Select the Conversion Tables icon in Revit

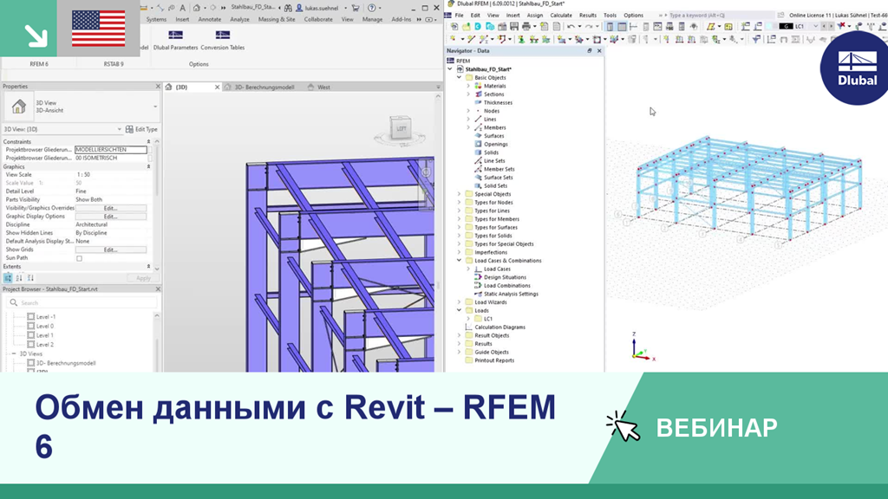click(x=223, y=36)
